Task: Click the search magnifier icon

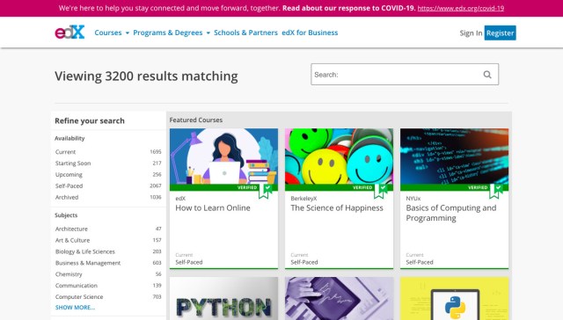Action: tap(487, 75)
